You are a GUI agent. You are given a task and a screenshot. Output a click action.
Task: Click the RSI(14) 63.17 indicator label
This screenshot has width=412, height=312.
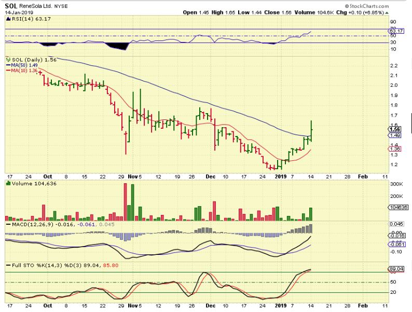[31, 19]
